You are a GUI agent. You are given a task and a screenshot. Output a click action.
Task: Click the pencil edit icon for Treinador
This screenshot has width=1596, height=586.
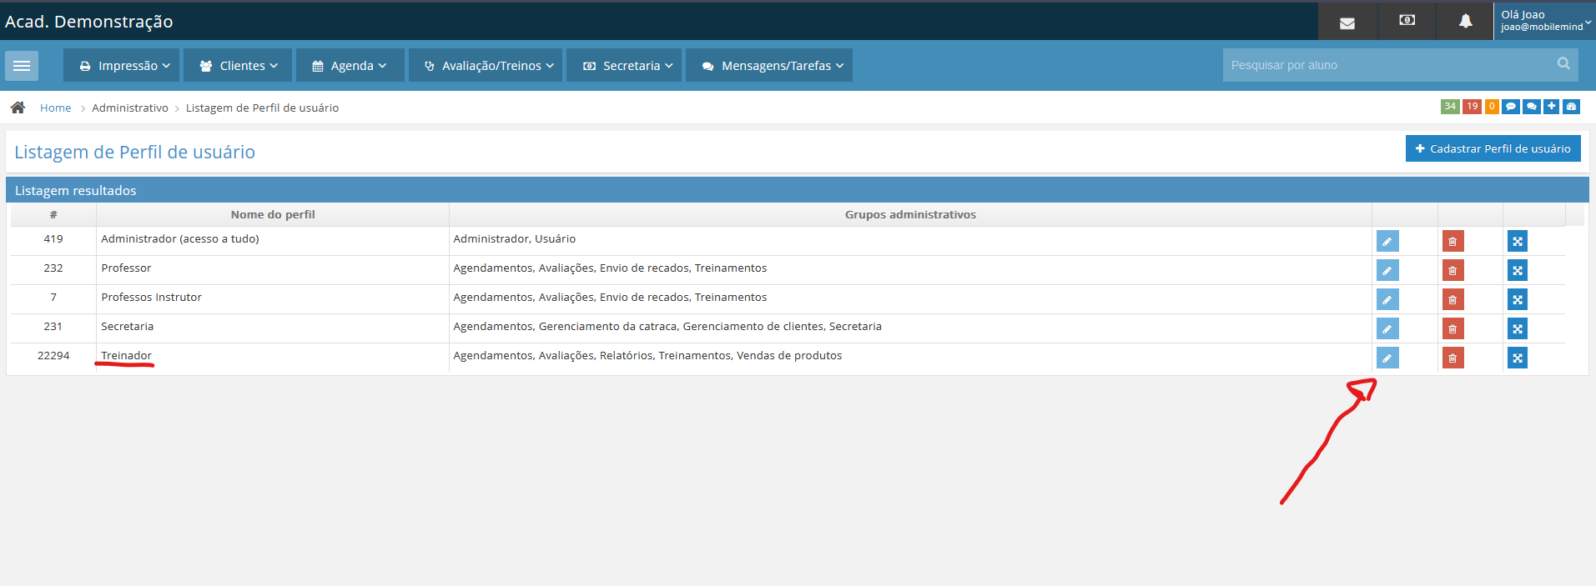pos(1387,358)
